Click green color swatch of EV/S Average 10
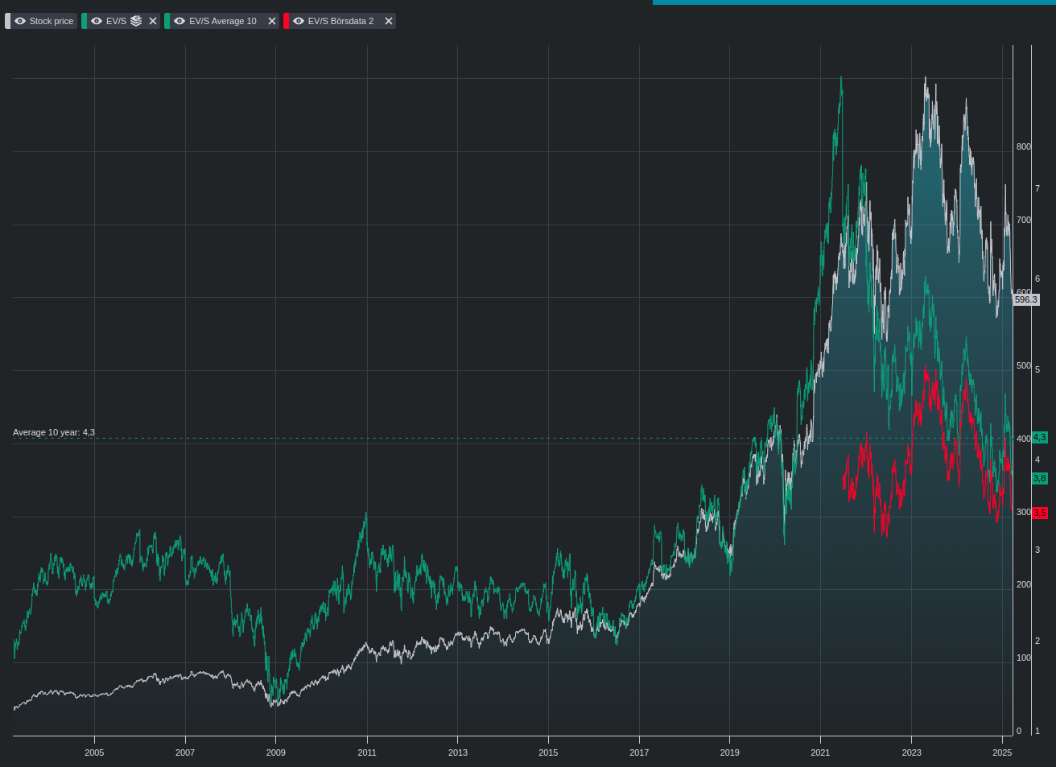Screen dimensions: 1056x767 [167, 21]
